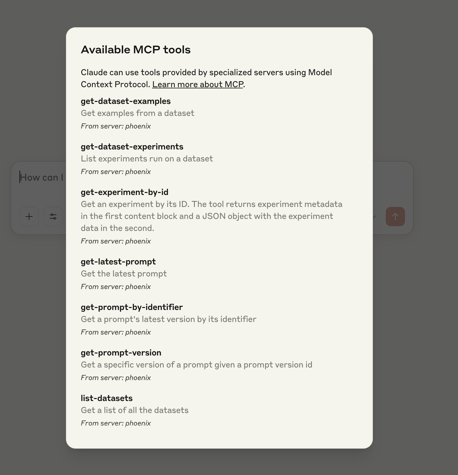Click the get-prompt-by-identifier tool title
The image size is (458, 475).
click(132, 307)
